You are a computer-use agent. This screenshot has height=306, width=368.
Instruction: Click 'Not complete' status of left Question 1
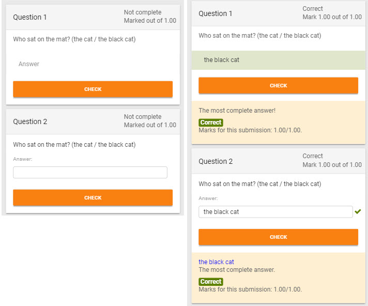pyautogui.click(x=143, y=12)
